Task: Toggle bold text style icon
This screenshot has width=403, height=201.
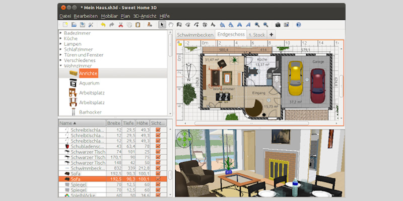Action: pyautogui.click(x=240, y=25)
